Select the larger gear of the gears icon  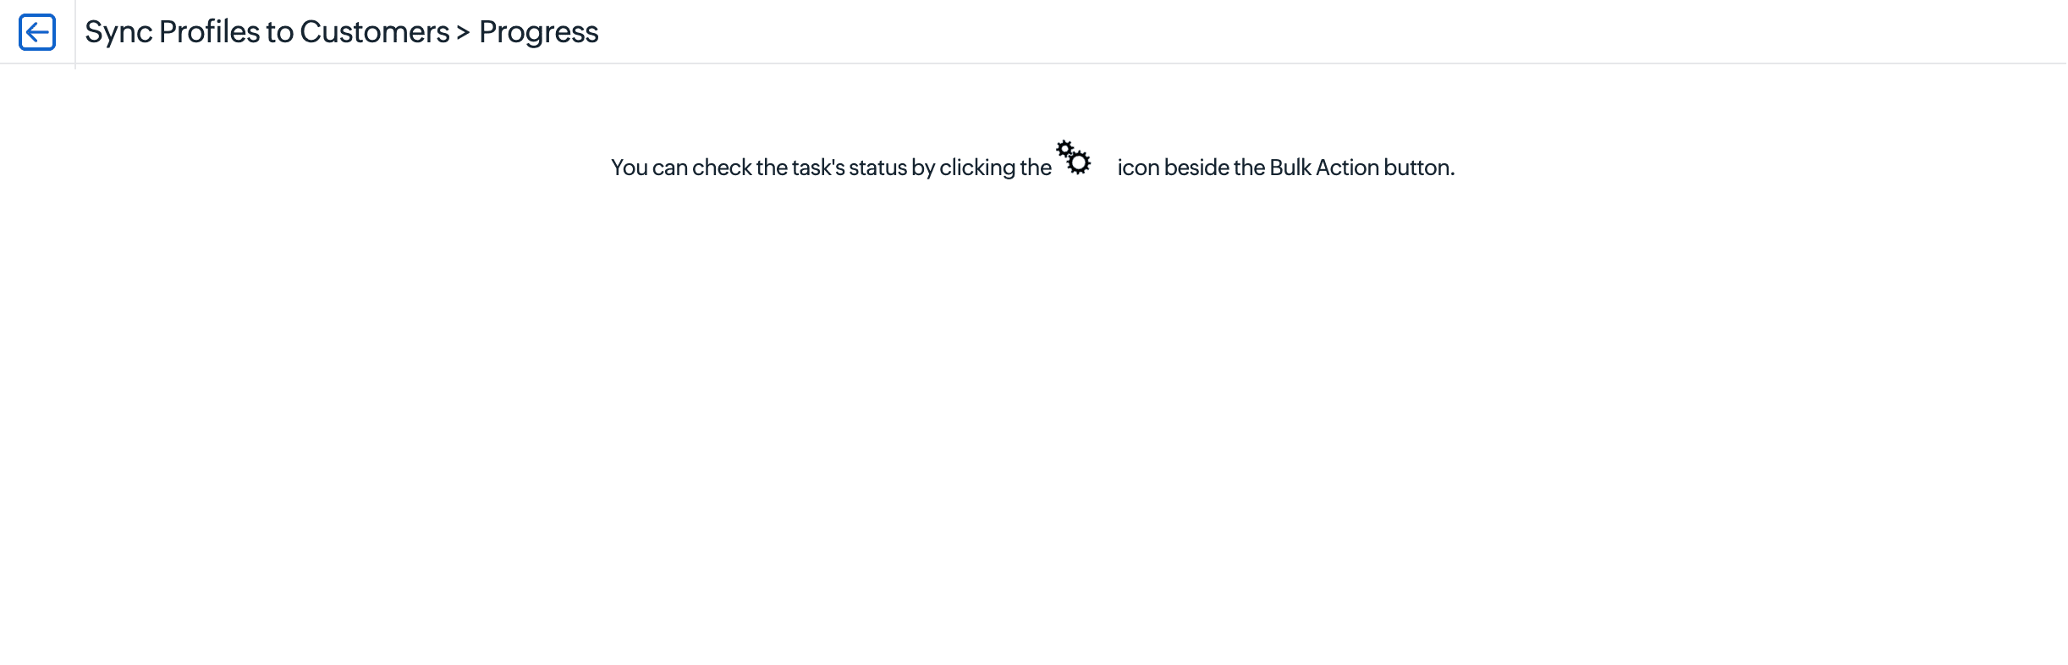pos(1079,162)
